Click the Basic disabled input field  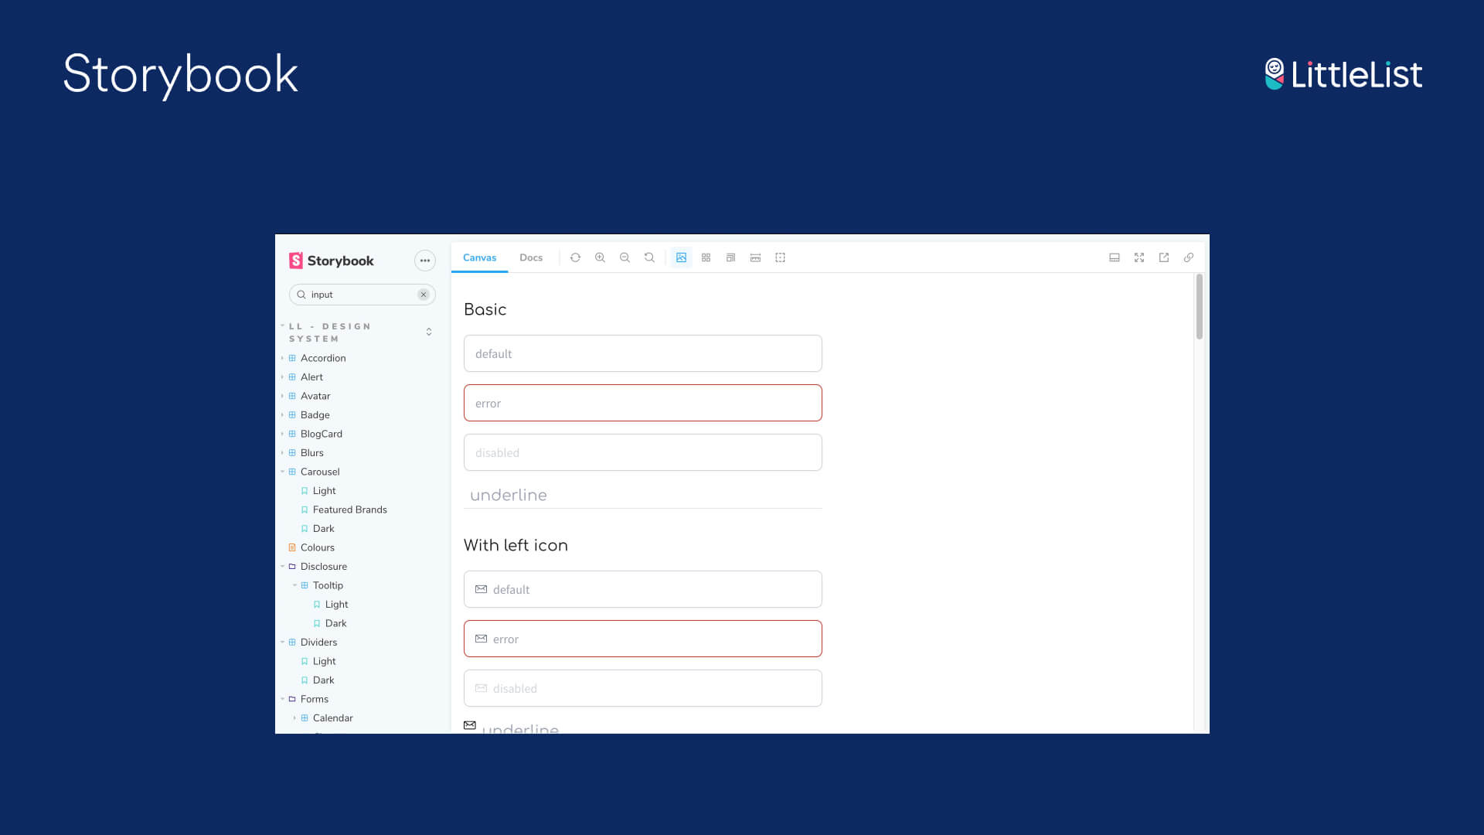(642, 452)
